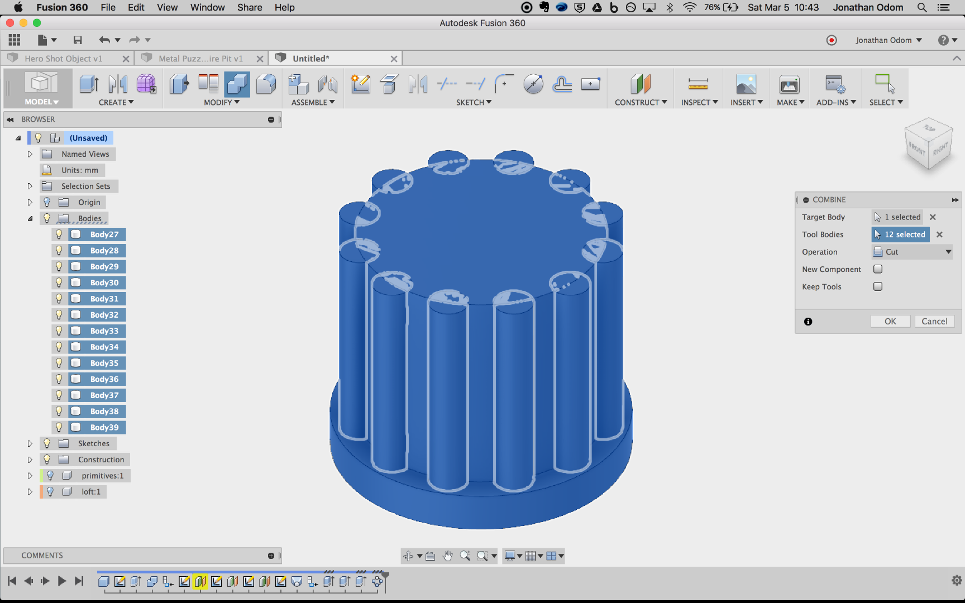Click the Save icon in the toolbar

pos(78,40)
